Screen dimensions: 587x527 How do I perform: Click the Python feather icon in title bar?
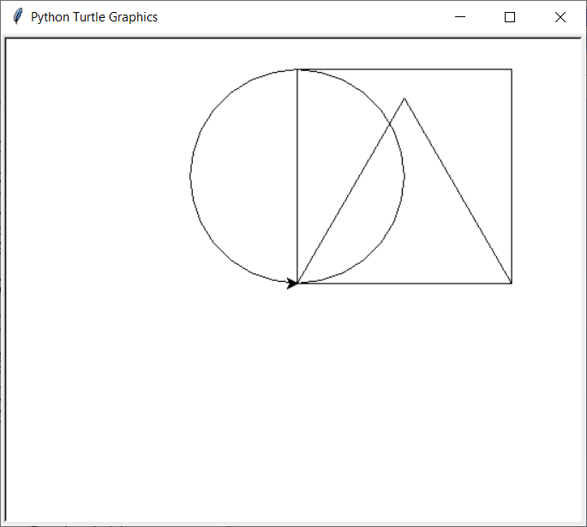pos(17,17)
